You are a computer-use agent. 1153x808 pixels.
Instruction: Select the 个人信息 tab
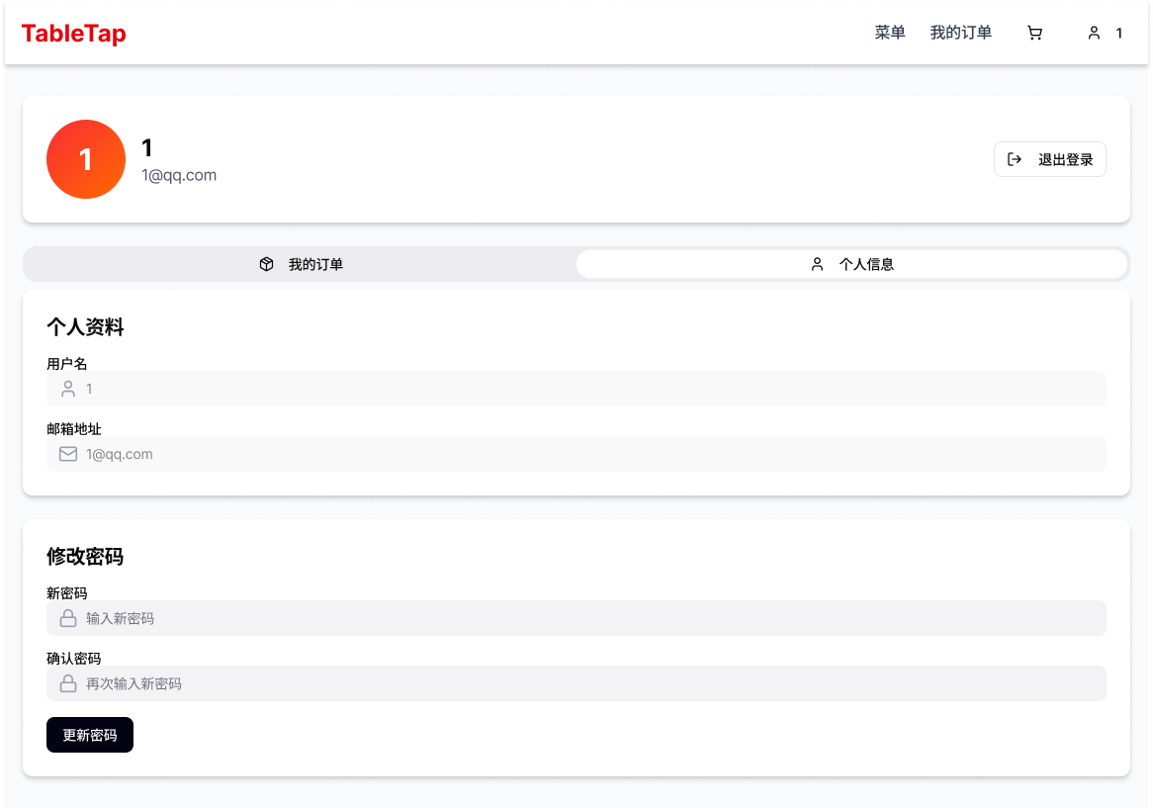coord(851,264)
